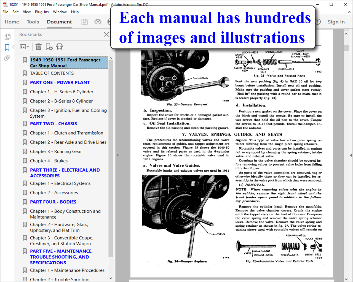This screenshot has height=282, width=353.
Task: Open Chapter 2 - Hardware, Glass, Uphostery bookmark
Action: (59, 227)
